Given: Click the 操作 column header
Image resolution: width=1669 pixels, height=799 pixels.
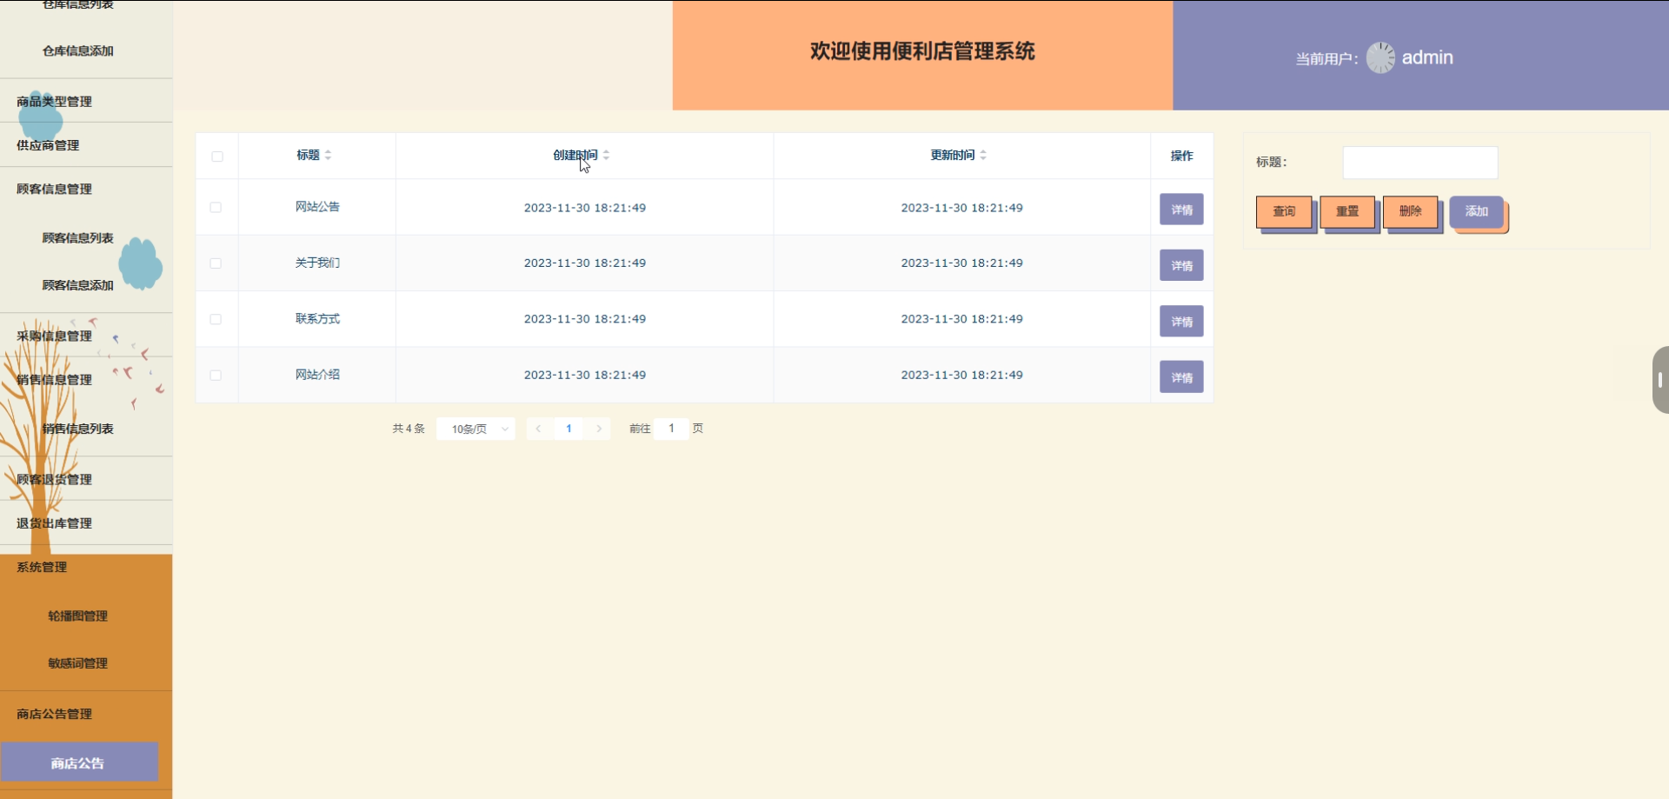Looking at the screenshot, I should tap(1181, 156).
